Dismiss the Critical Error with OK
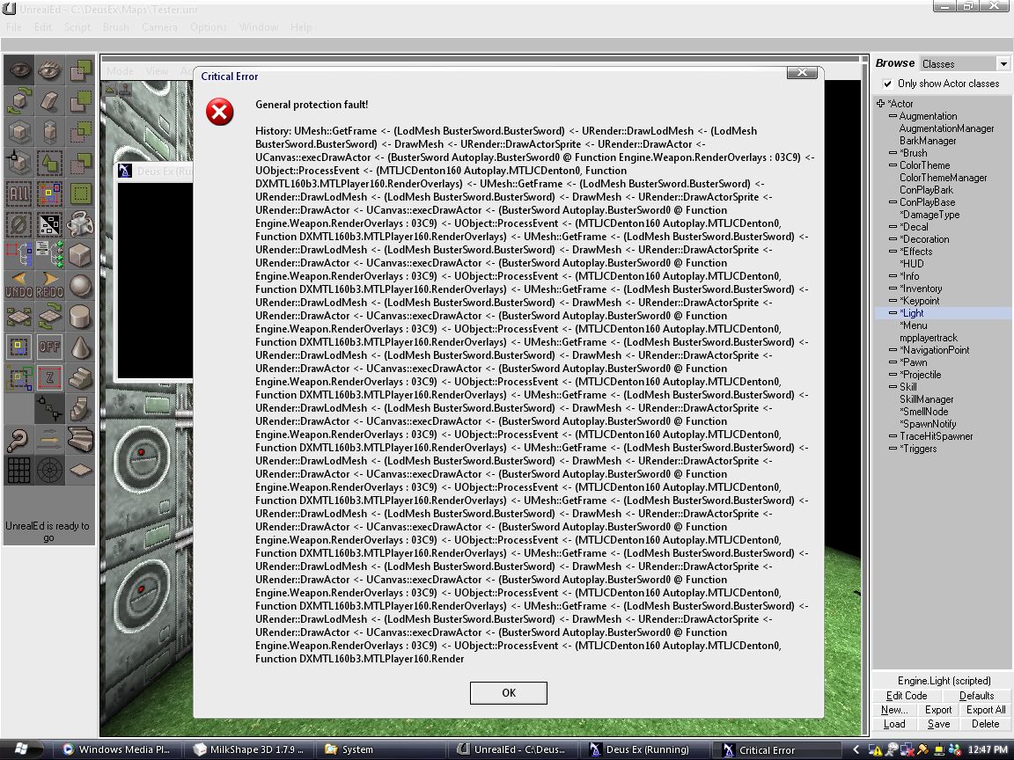The image size is (1014, 760). [x=508, y=693]
